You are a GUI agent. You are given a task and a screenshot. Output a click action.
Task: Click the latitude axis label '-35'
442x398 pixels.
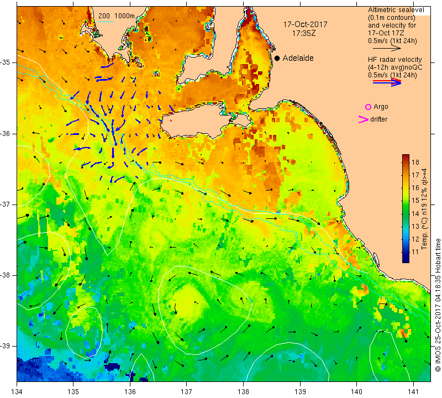click(6, 62)
